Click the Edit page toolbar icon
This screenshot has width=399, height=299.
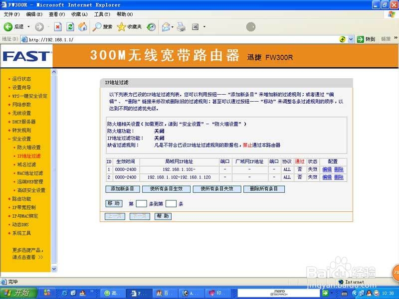(195, 27)
